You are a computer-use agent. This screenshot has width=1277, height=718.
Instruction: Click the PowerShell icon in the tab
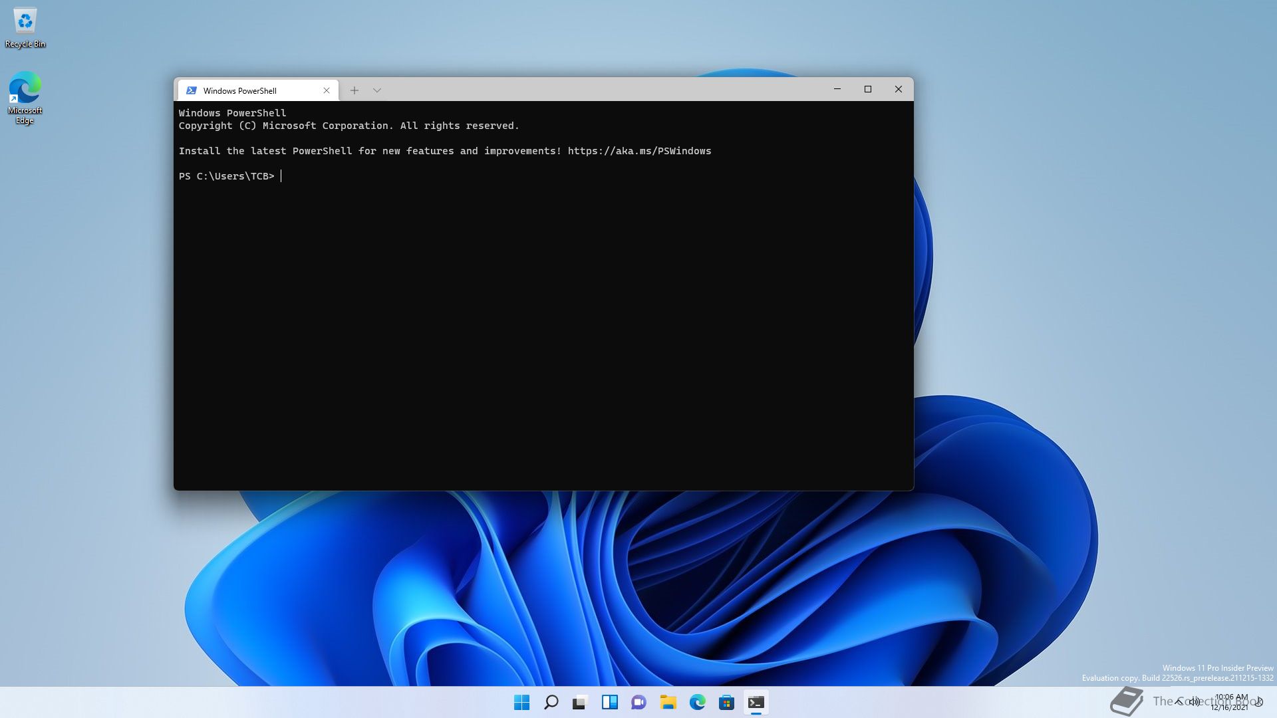pyautogui.click(x=192, y=90)
